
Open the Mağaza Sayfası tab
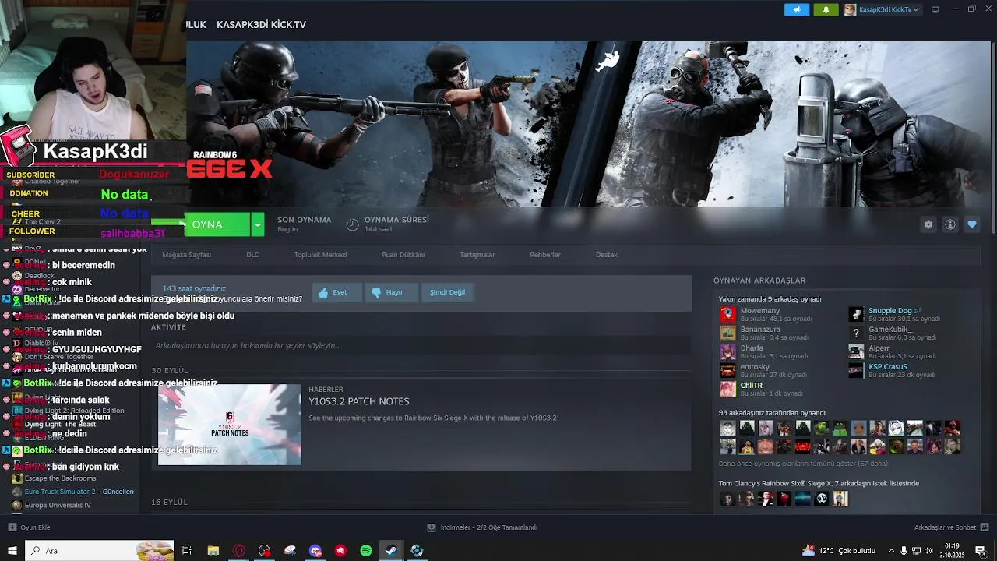pyautogui.click(x=186, y=255)
